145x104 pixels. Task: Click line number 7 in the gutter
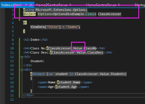[x=13, y=36]
